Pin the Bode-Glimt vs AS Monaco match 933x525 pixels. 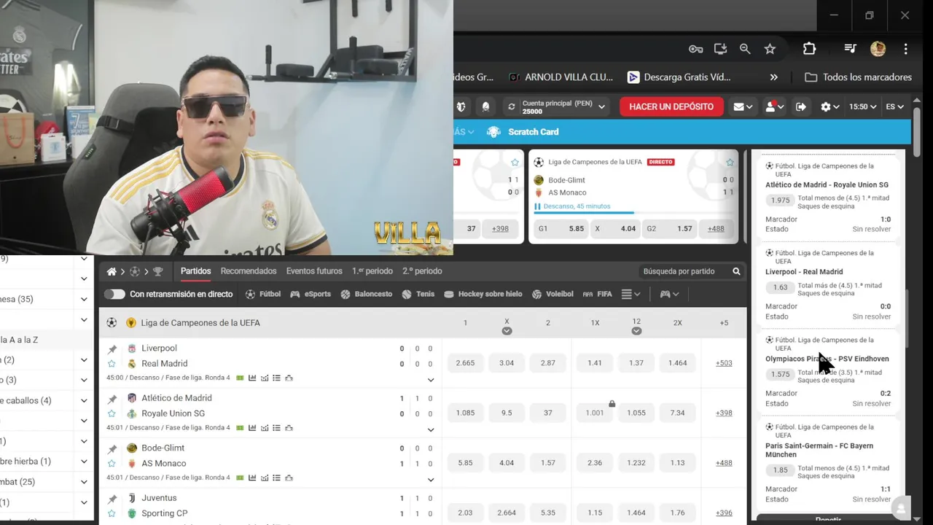pyautogui.click(x=112, y=449)
